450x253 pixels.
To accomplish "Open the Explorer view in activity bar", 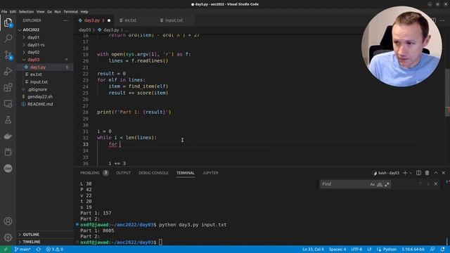I will coord(8,22).
